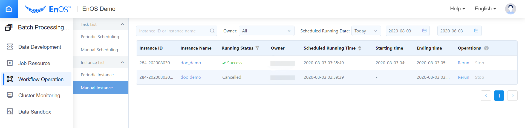This screenshot has height=128, width=525.
Task: Click page 1 pagination button
Action: click(499, 96)
